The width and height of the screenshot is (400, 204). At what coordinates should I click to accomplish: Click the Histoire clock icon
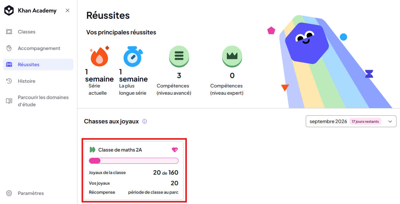(x=9, y=81)
